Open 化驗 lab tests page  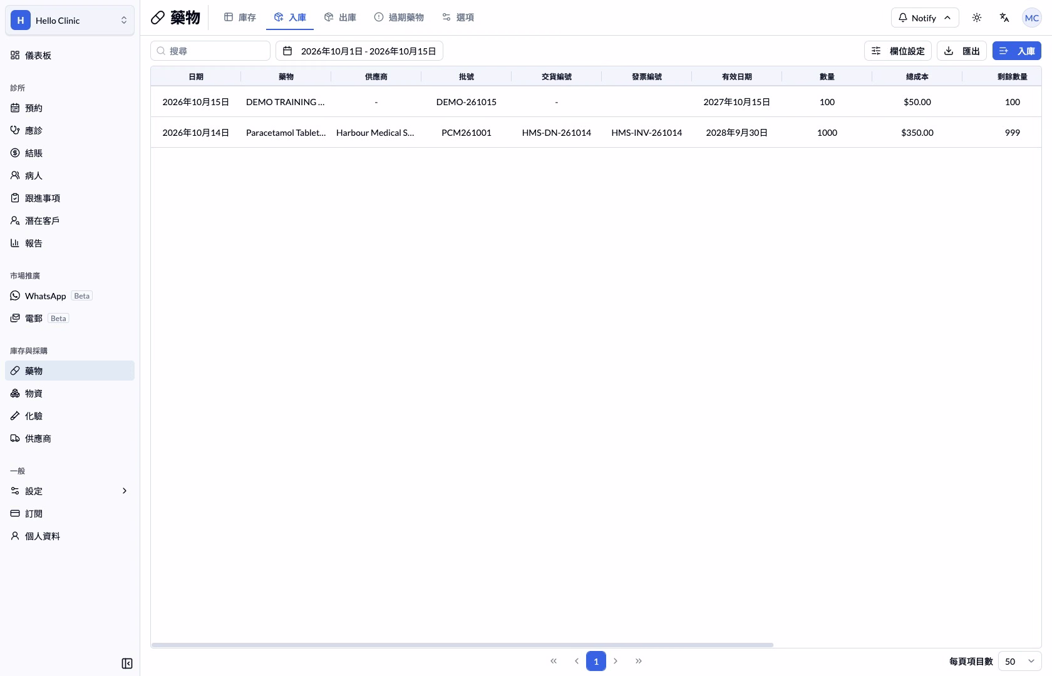pyautogui.click(x=70, y=416)
